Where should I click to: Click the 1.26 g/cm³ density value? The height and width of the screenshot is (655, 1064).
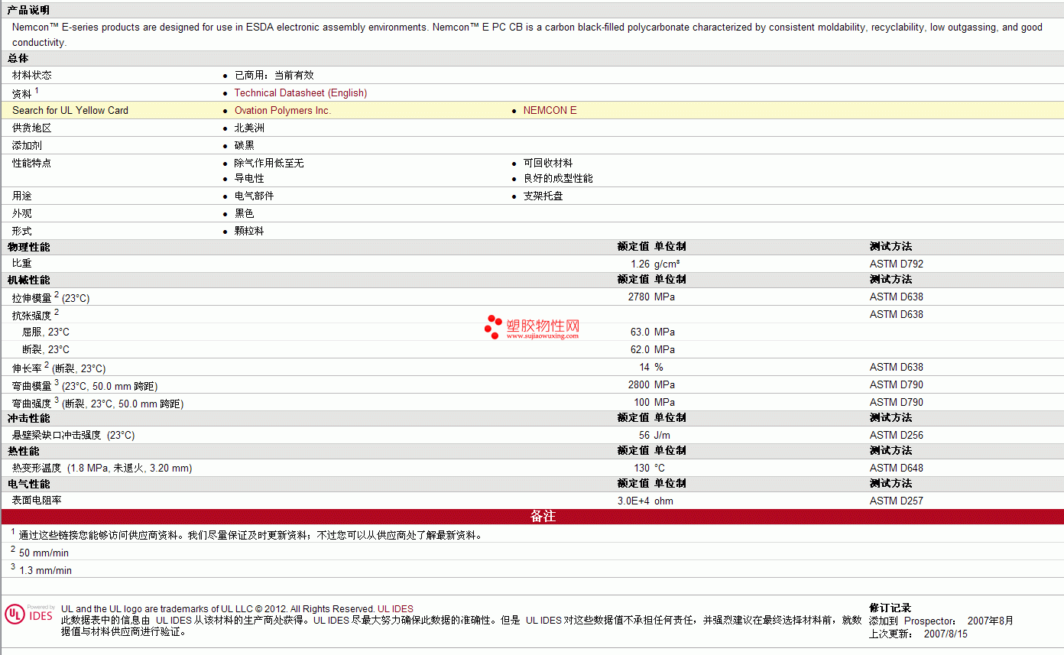656,264
